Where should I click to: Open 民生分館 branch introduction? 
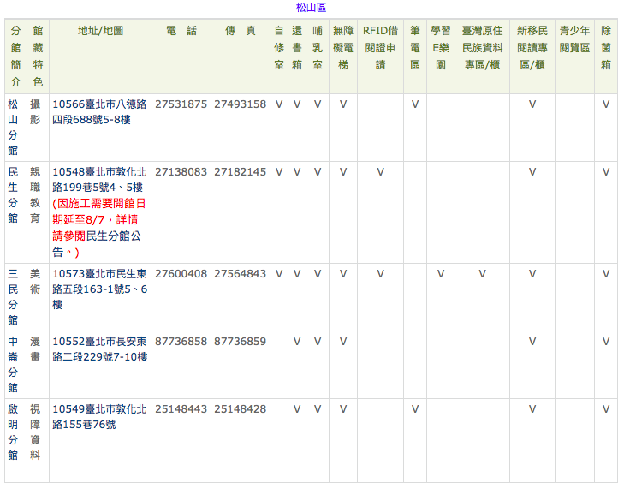(13, 195)
